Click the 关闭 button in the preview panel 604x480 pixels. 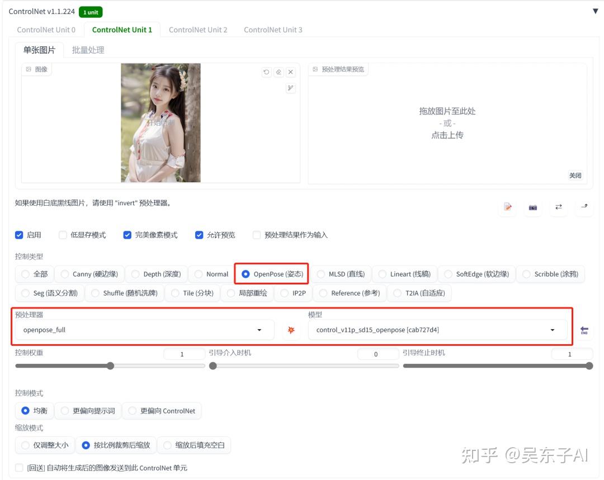coord(575,175)
